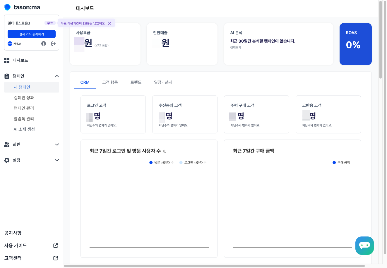The image size is (387, 268).
Task: Open the 새 캠페인 link
Action: (x=22, y=87)
